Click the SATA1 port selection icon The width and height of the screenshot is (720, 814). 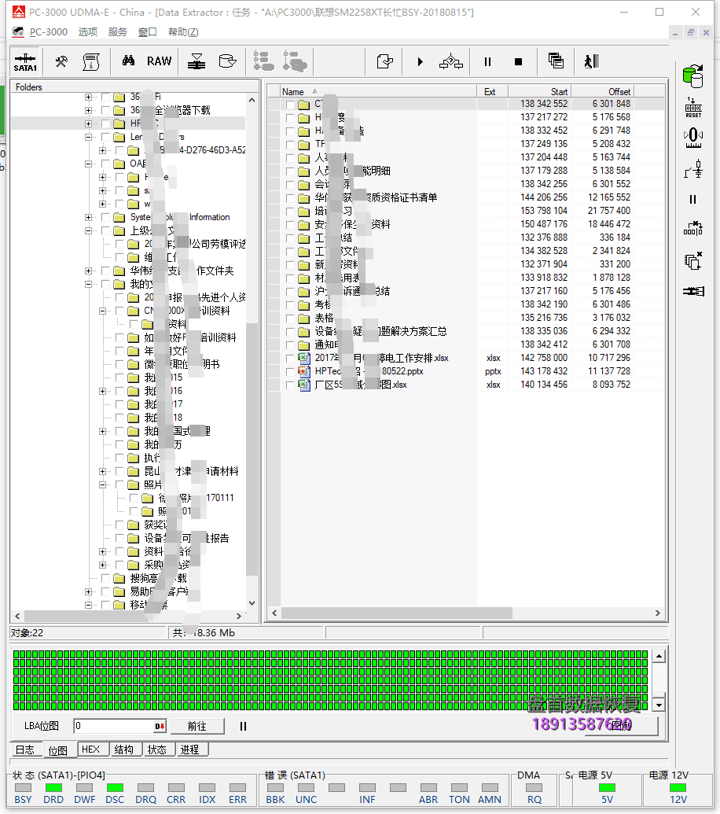pos(25,61)
